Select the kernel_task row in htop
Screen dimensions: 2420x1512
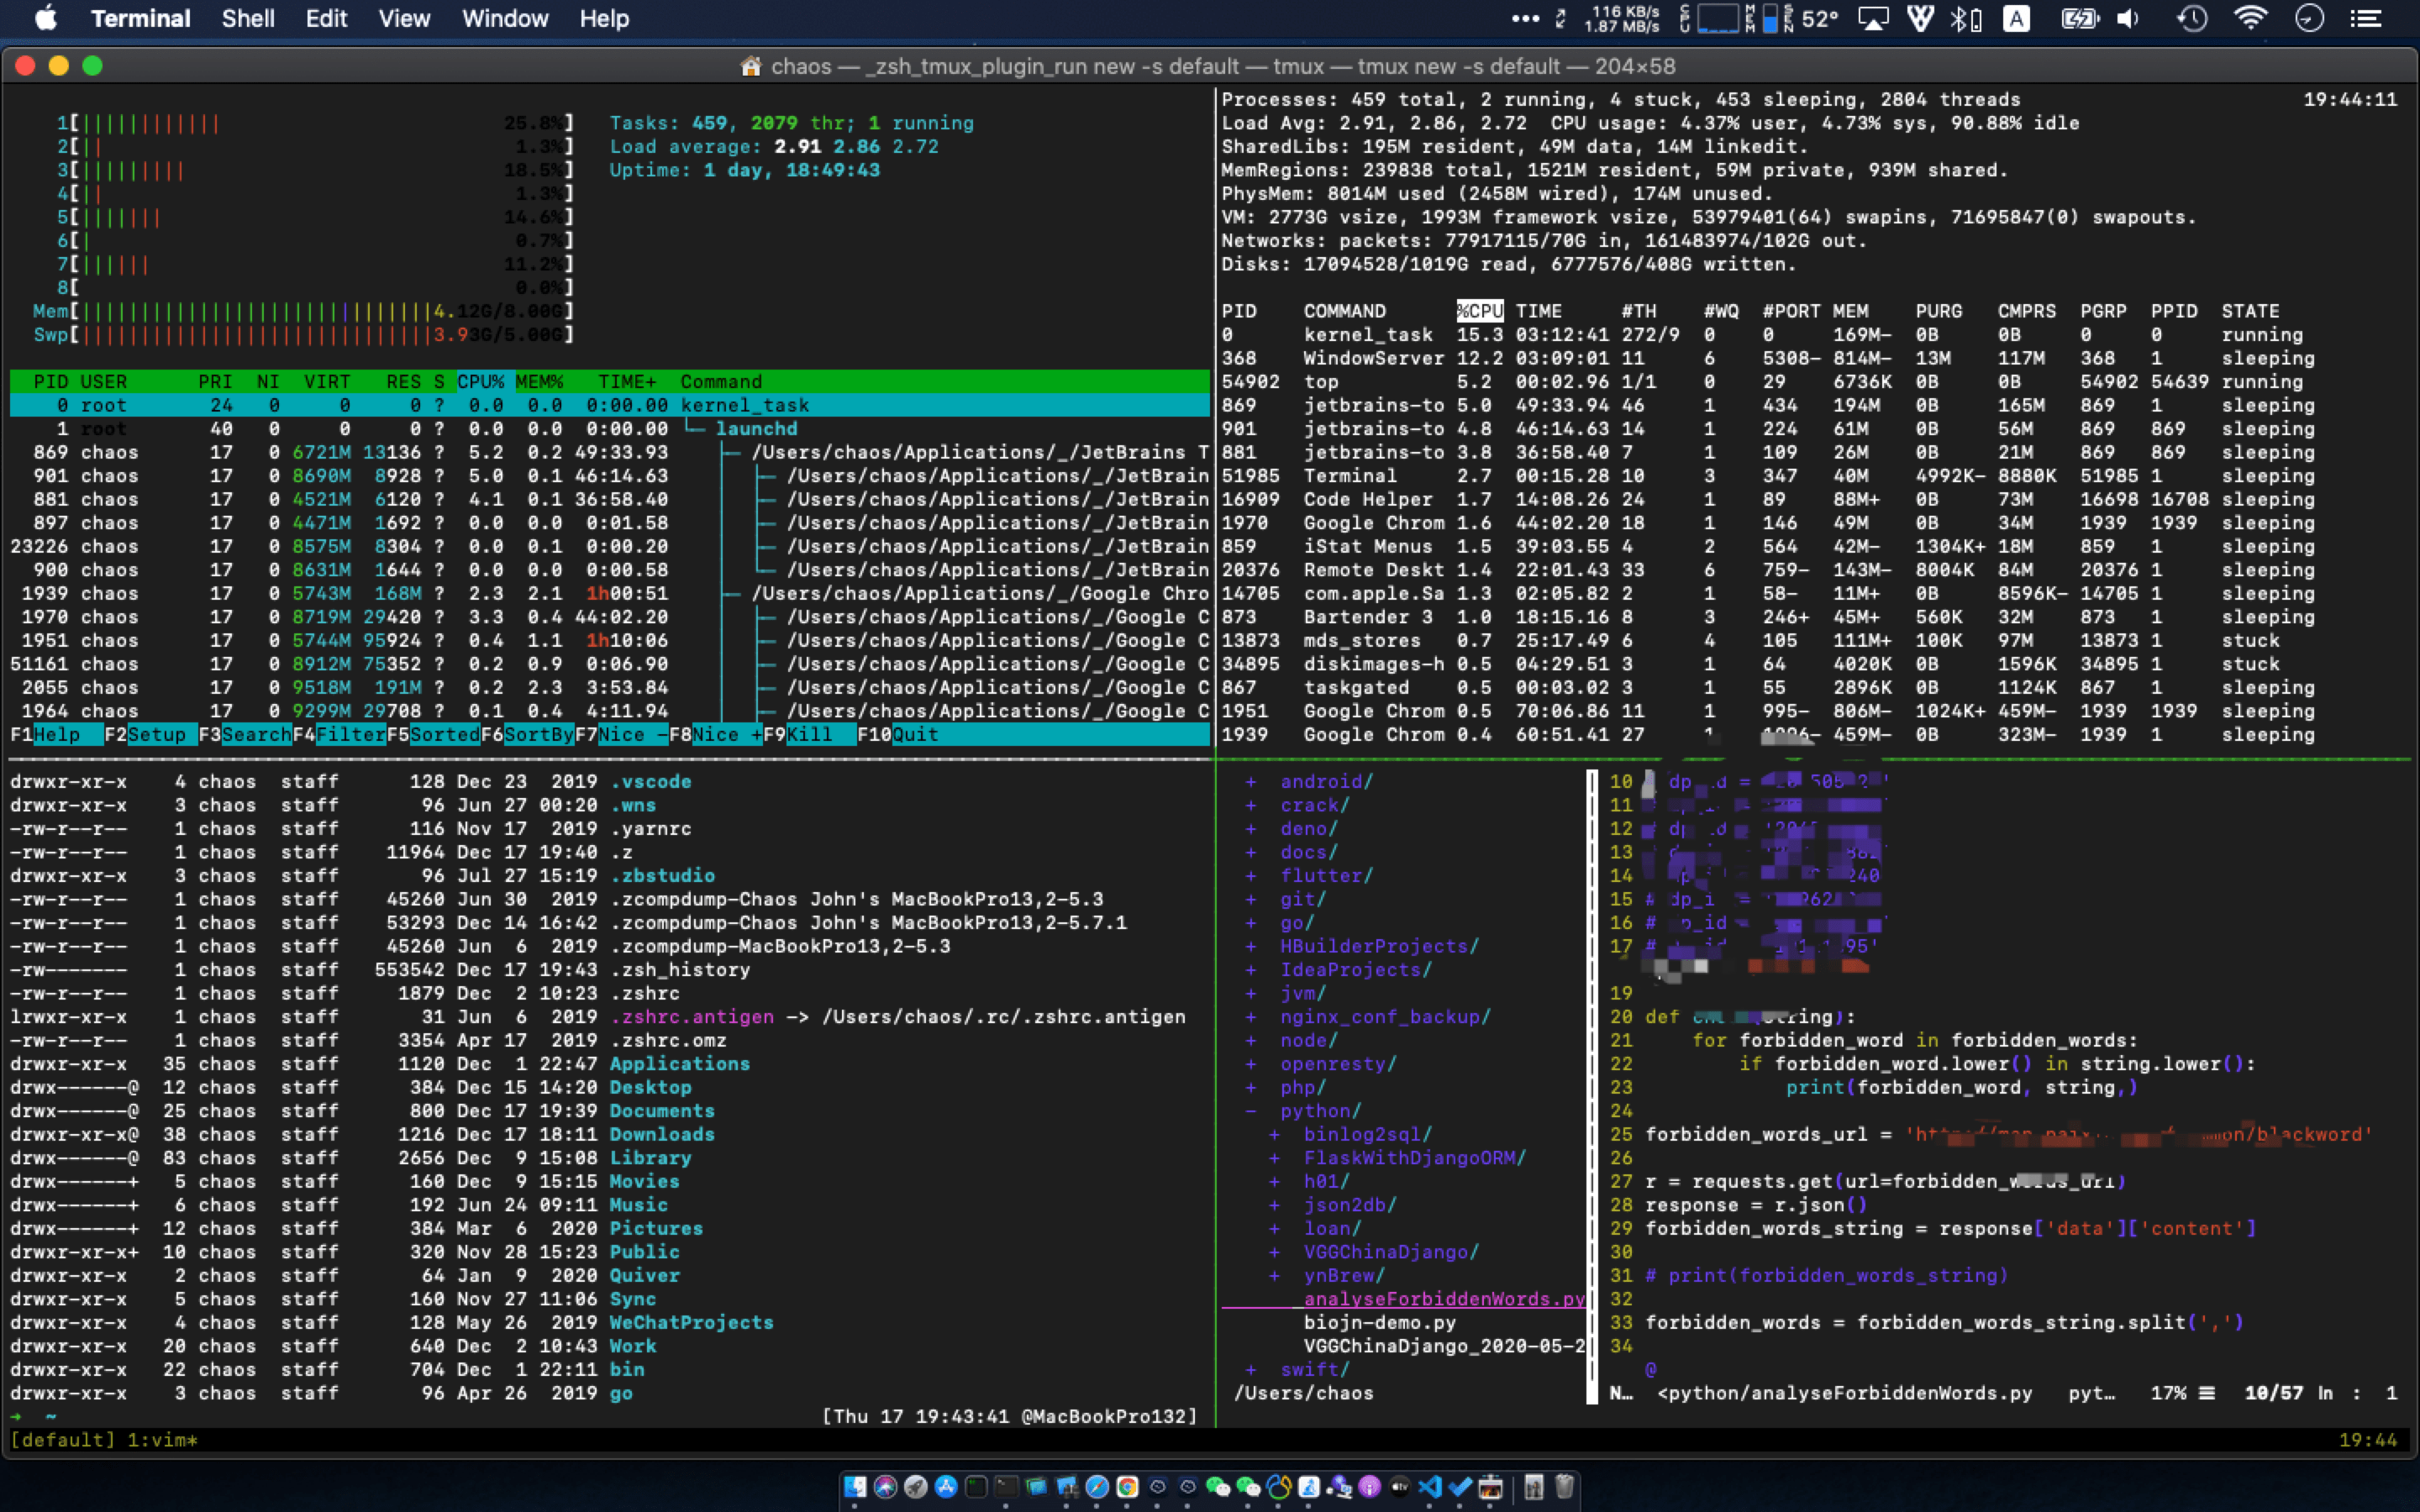click(609, 405)
